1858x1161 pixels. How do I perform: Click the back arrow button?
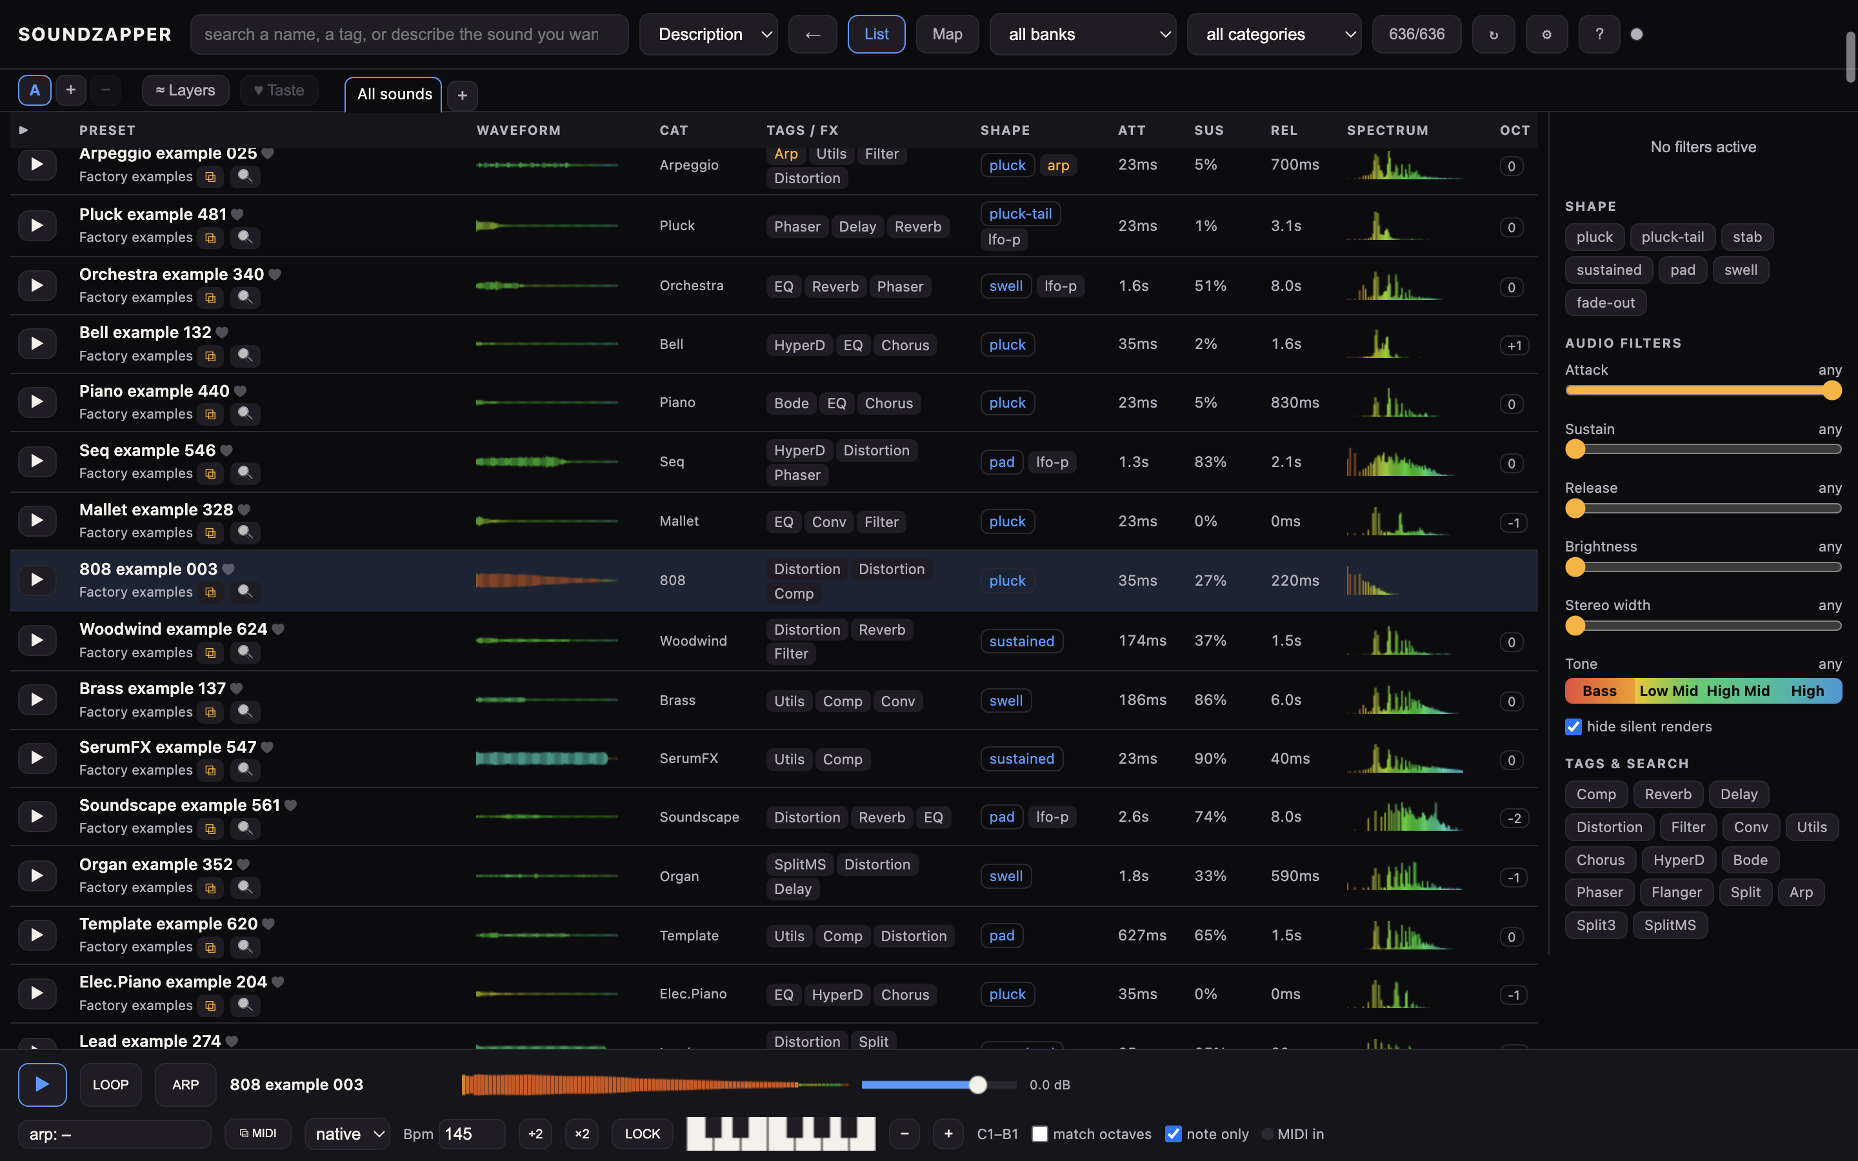pyautogui.click(x=812, y=35)
